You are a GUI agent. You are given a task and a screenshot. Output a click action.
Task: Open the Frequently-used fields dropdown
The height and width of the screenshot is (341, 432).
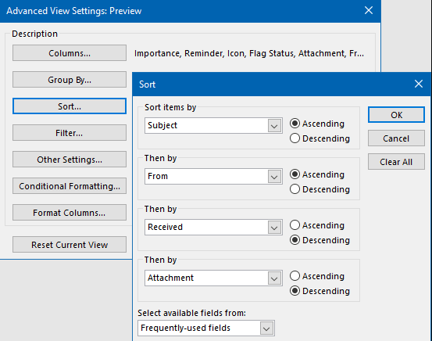(x=266, y=328)
